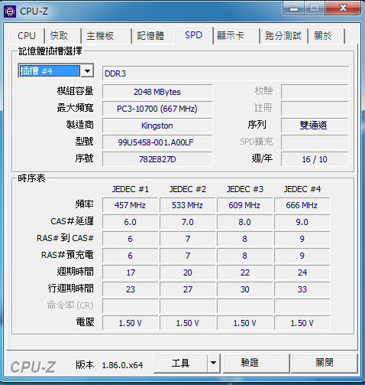Click the 457 MHz frequency cell

130,205
